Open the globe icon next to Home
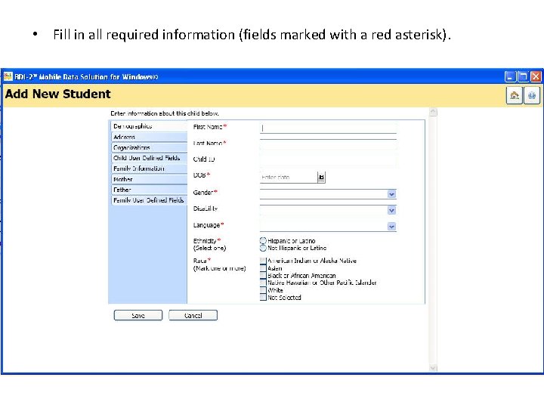The height and width of the screenshot is (408, 544). point(532,95)
